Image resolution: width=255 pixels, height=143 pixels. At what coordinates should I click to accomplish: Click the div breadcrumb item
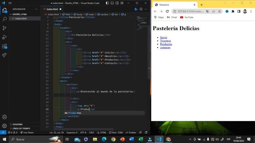(115, 14)
